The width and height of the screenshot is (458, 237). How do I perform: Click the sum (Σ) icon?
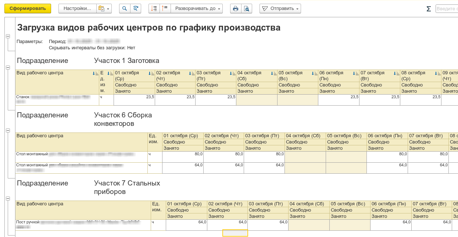[x=429, y=9]
